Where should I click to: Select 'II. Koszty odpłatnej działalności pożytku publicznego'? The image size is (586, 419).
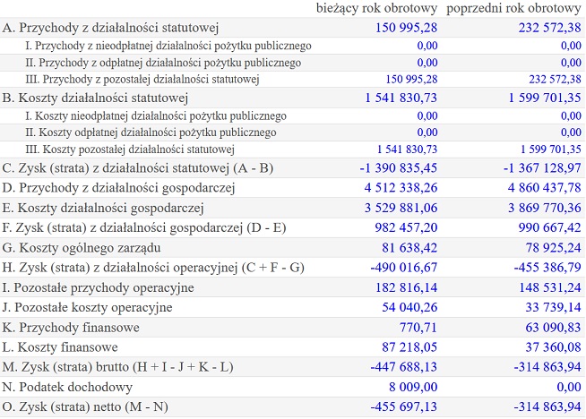tap(151, 133)
